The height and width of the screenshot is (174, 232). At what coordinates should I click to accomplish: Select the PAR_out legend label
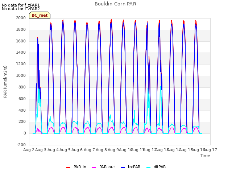point(107,167)
